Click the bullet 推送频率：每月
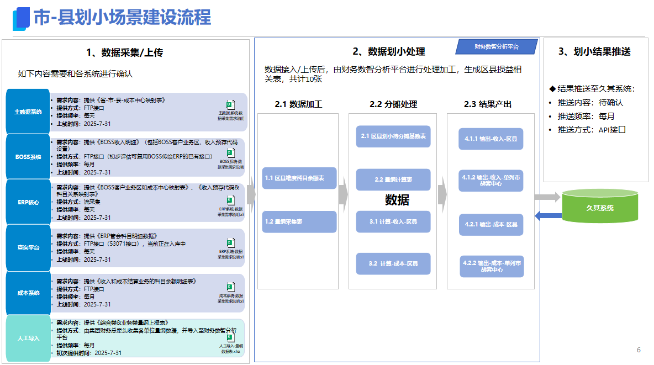Image resolution: width=654 pixels, height=365 pixels. 586,117
